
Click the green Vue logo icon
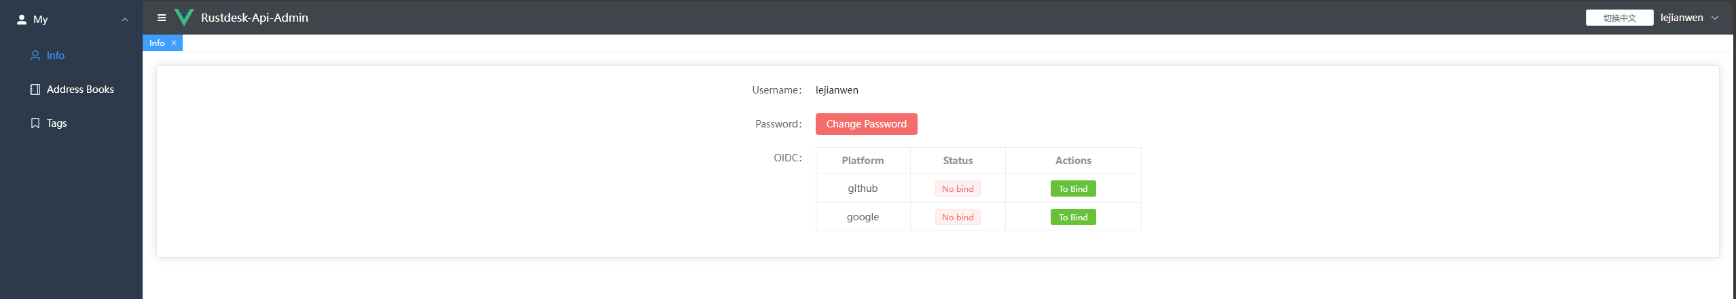pos(184,18)
